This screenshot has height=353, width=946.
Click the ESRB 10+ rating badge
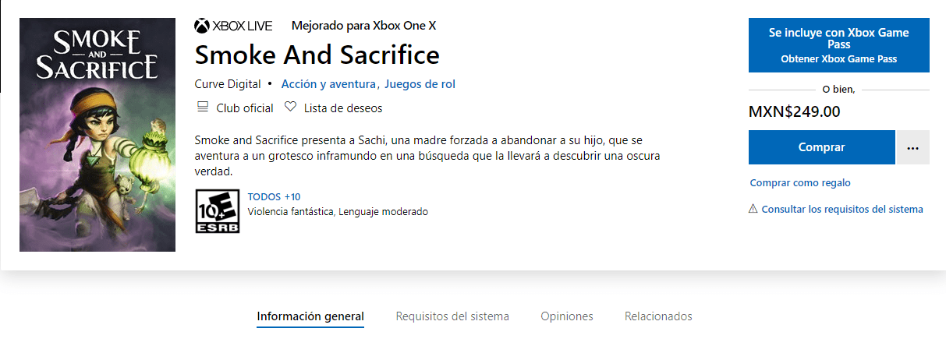217,210
